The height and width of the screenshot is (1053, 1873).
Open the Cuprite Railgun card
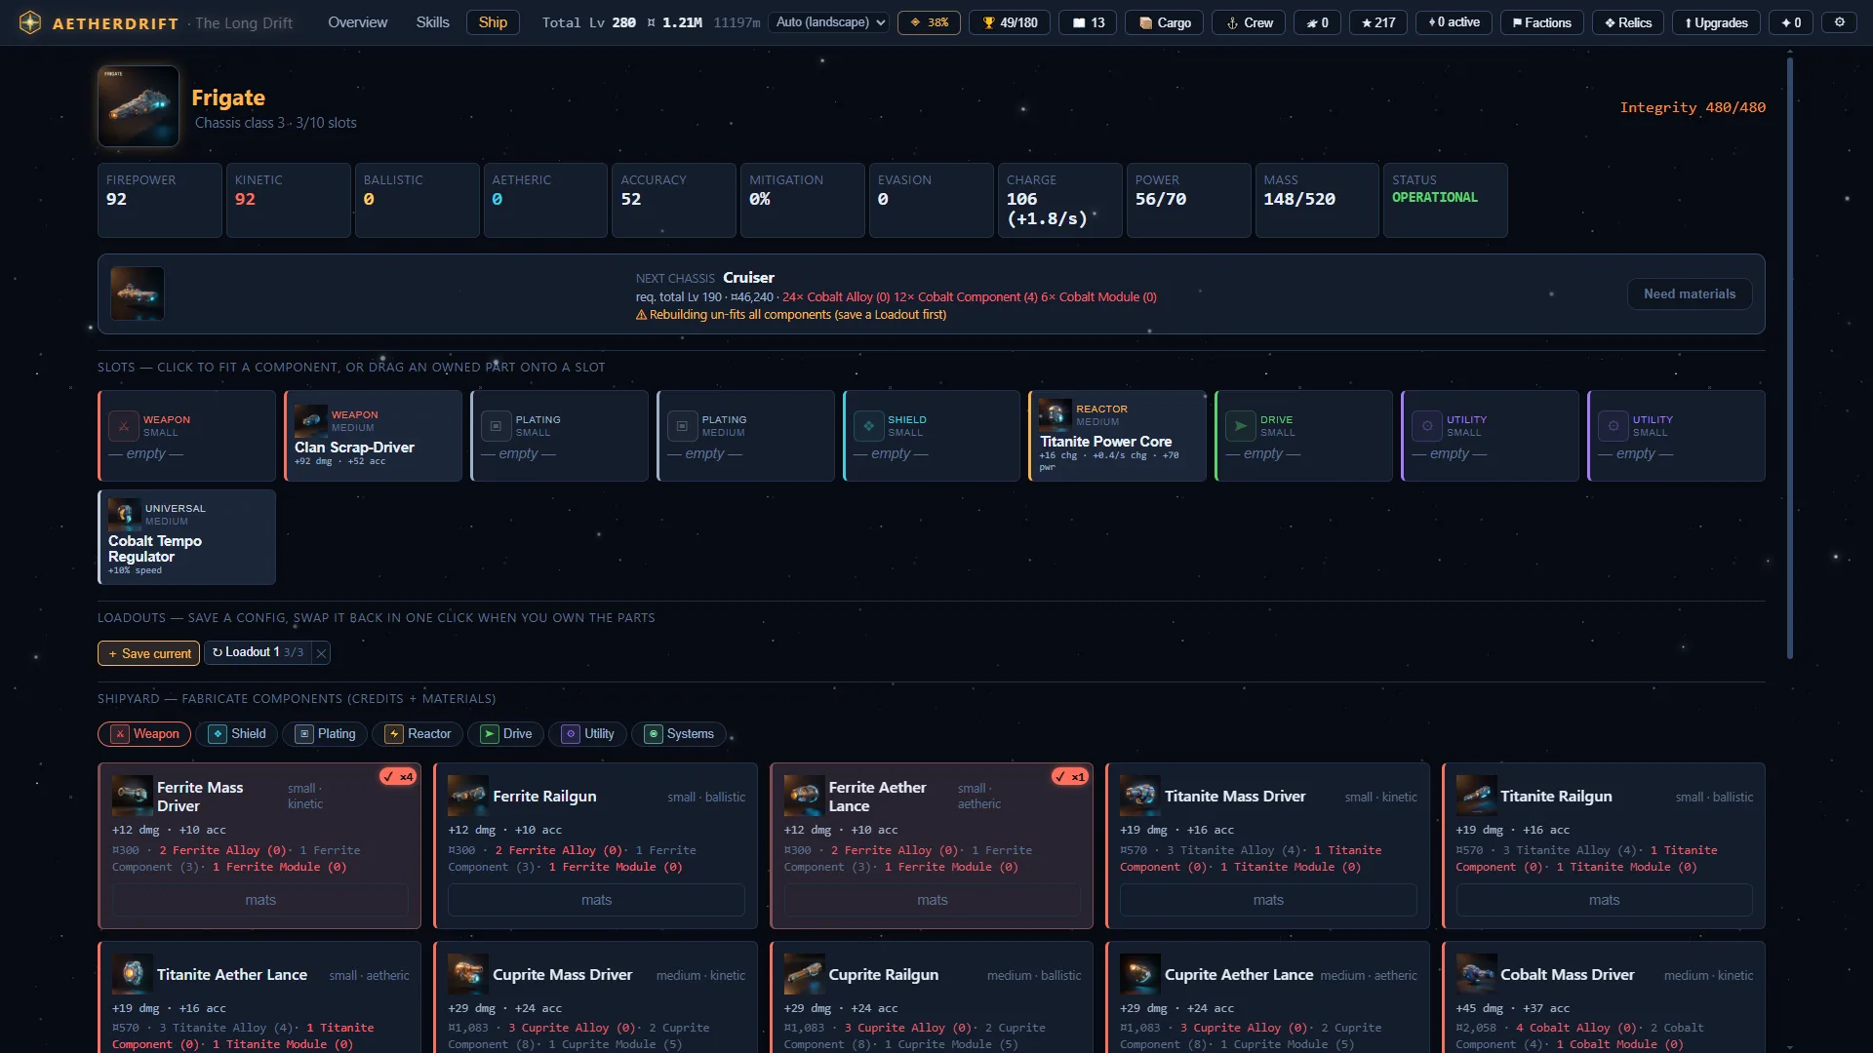[x=932, y=996]
